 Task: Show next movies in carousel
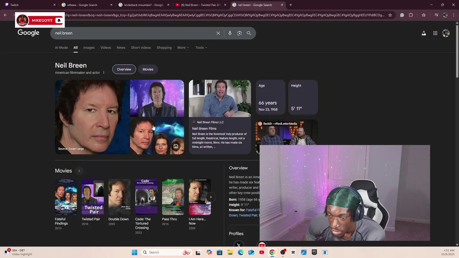210,197
